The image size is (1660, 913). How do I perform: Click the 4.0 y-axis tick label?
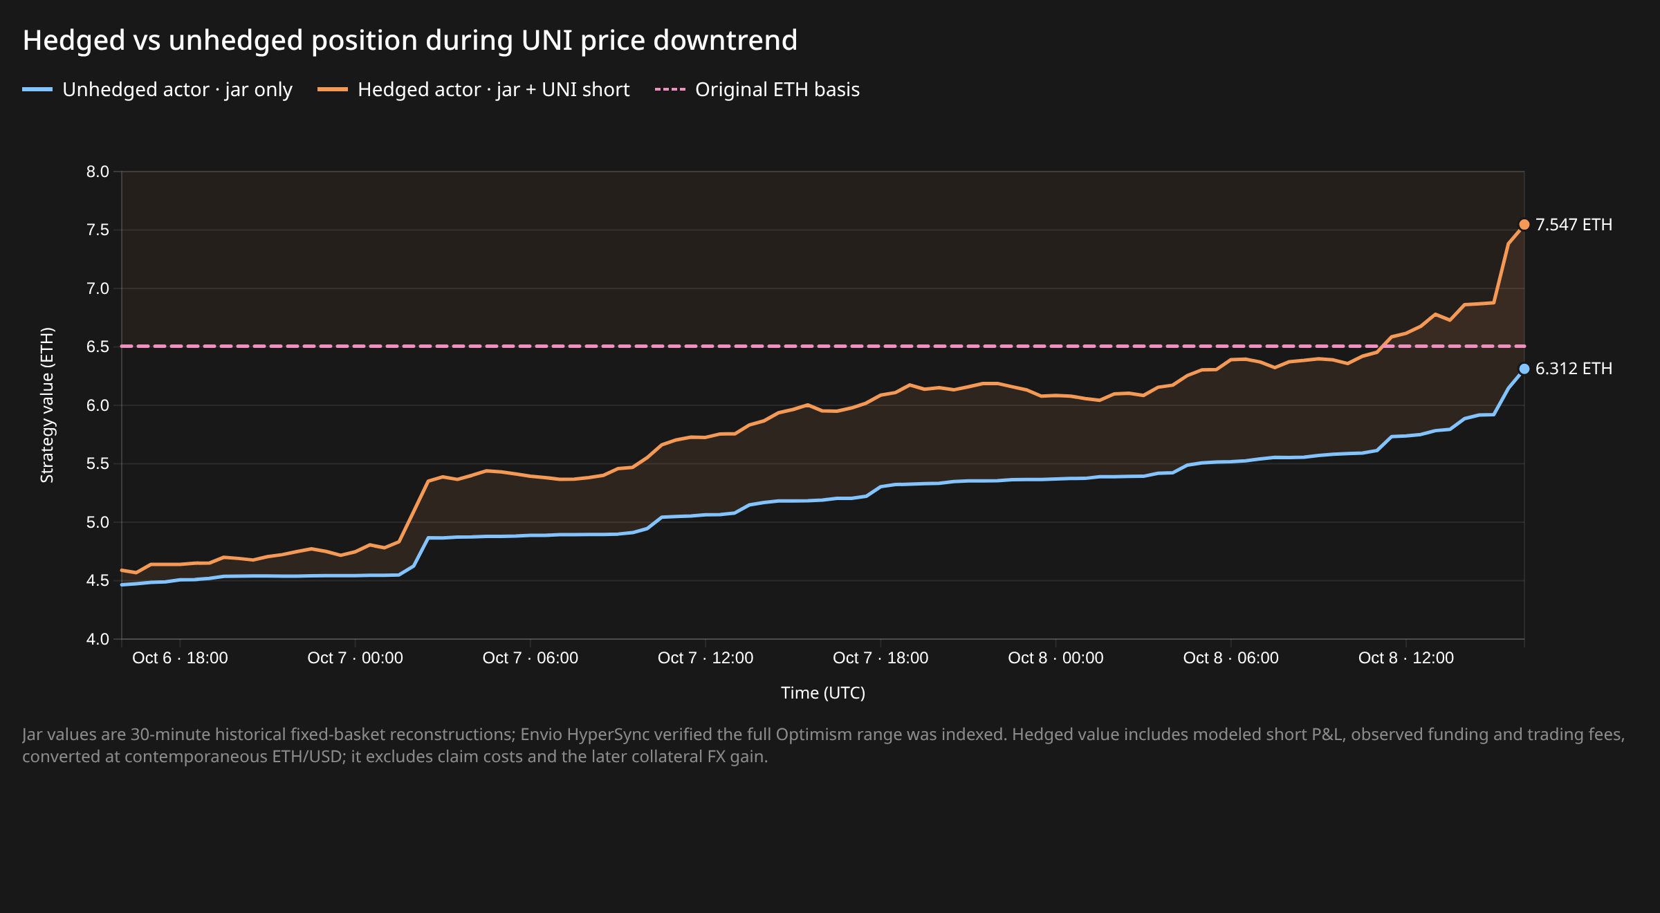tap(98, 639)
